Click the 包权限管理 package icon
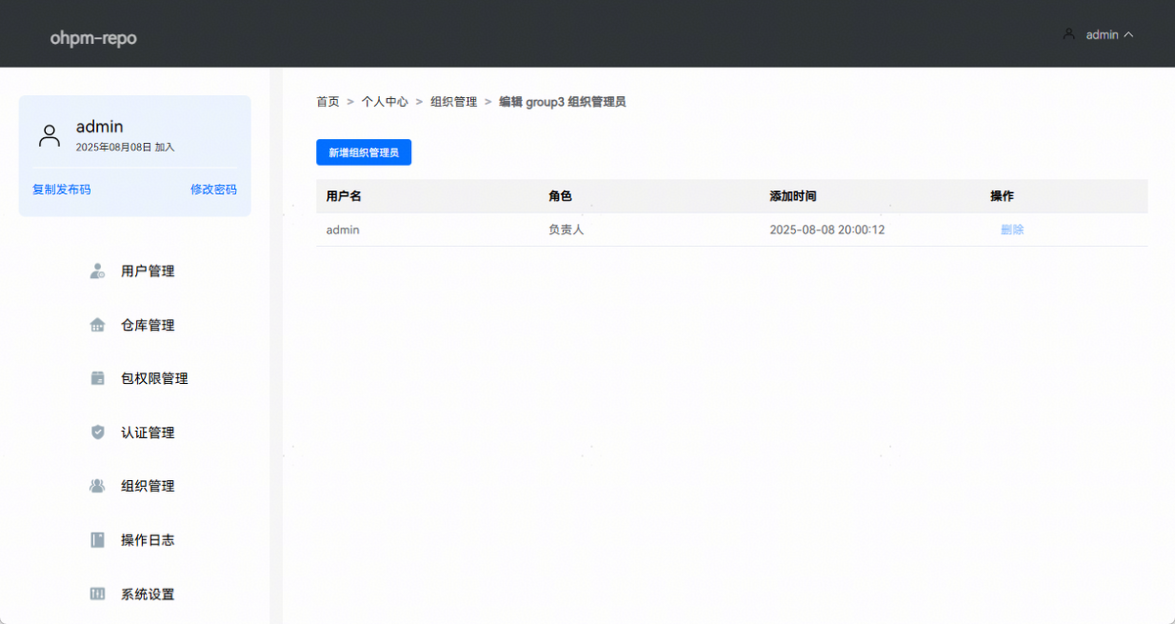 [x=97, y=378]
